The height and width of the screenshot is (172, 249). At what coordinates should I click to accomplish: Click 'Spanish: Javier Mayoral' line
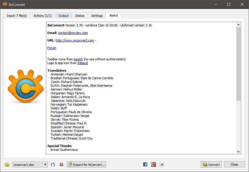[67, 127]
